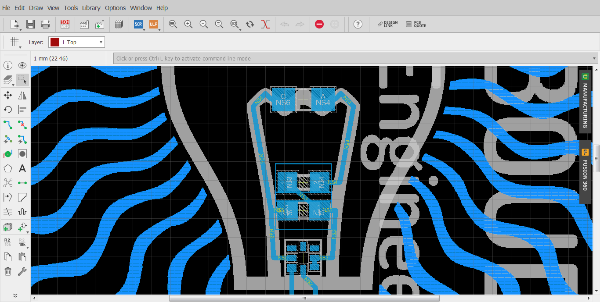Open the Library menu
This screenshot has width=600, height=302.
(91, 8)
